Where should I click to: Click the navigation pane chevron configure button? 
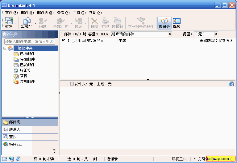point(54,151)
